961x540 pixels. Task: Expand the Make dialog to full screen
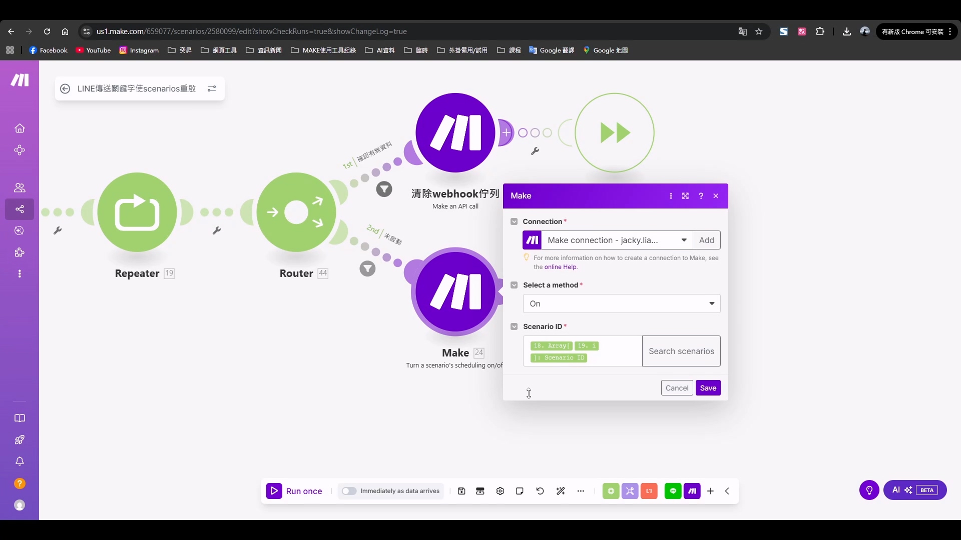(685, 196)
